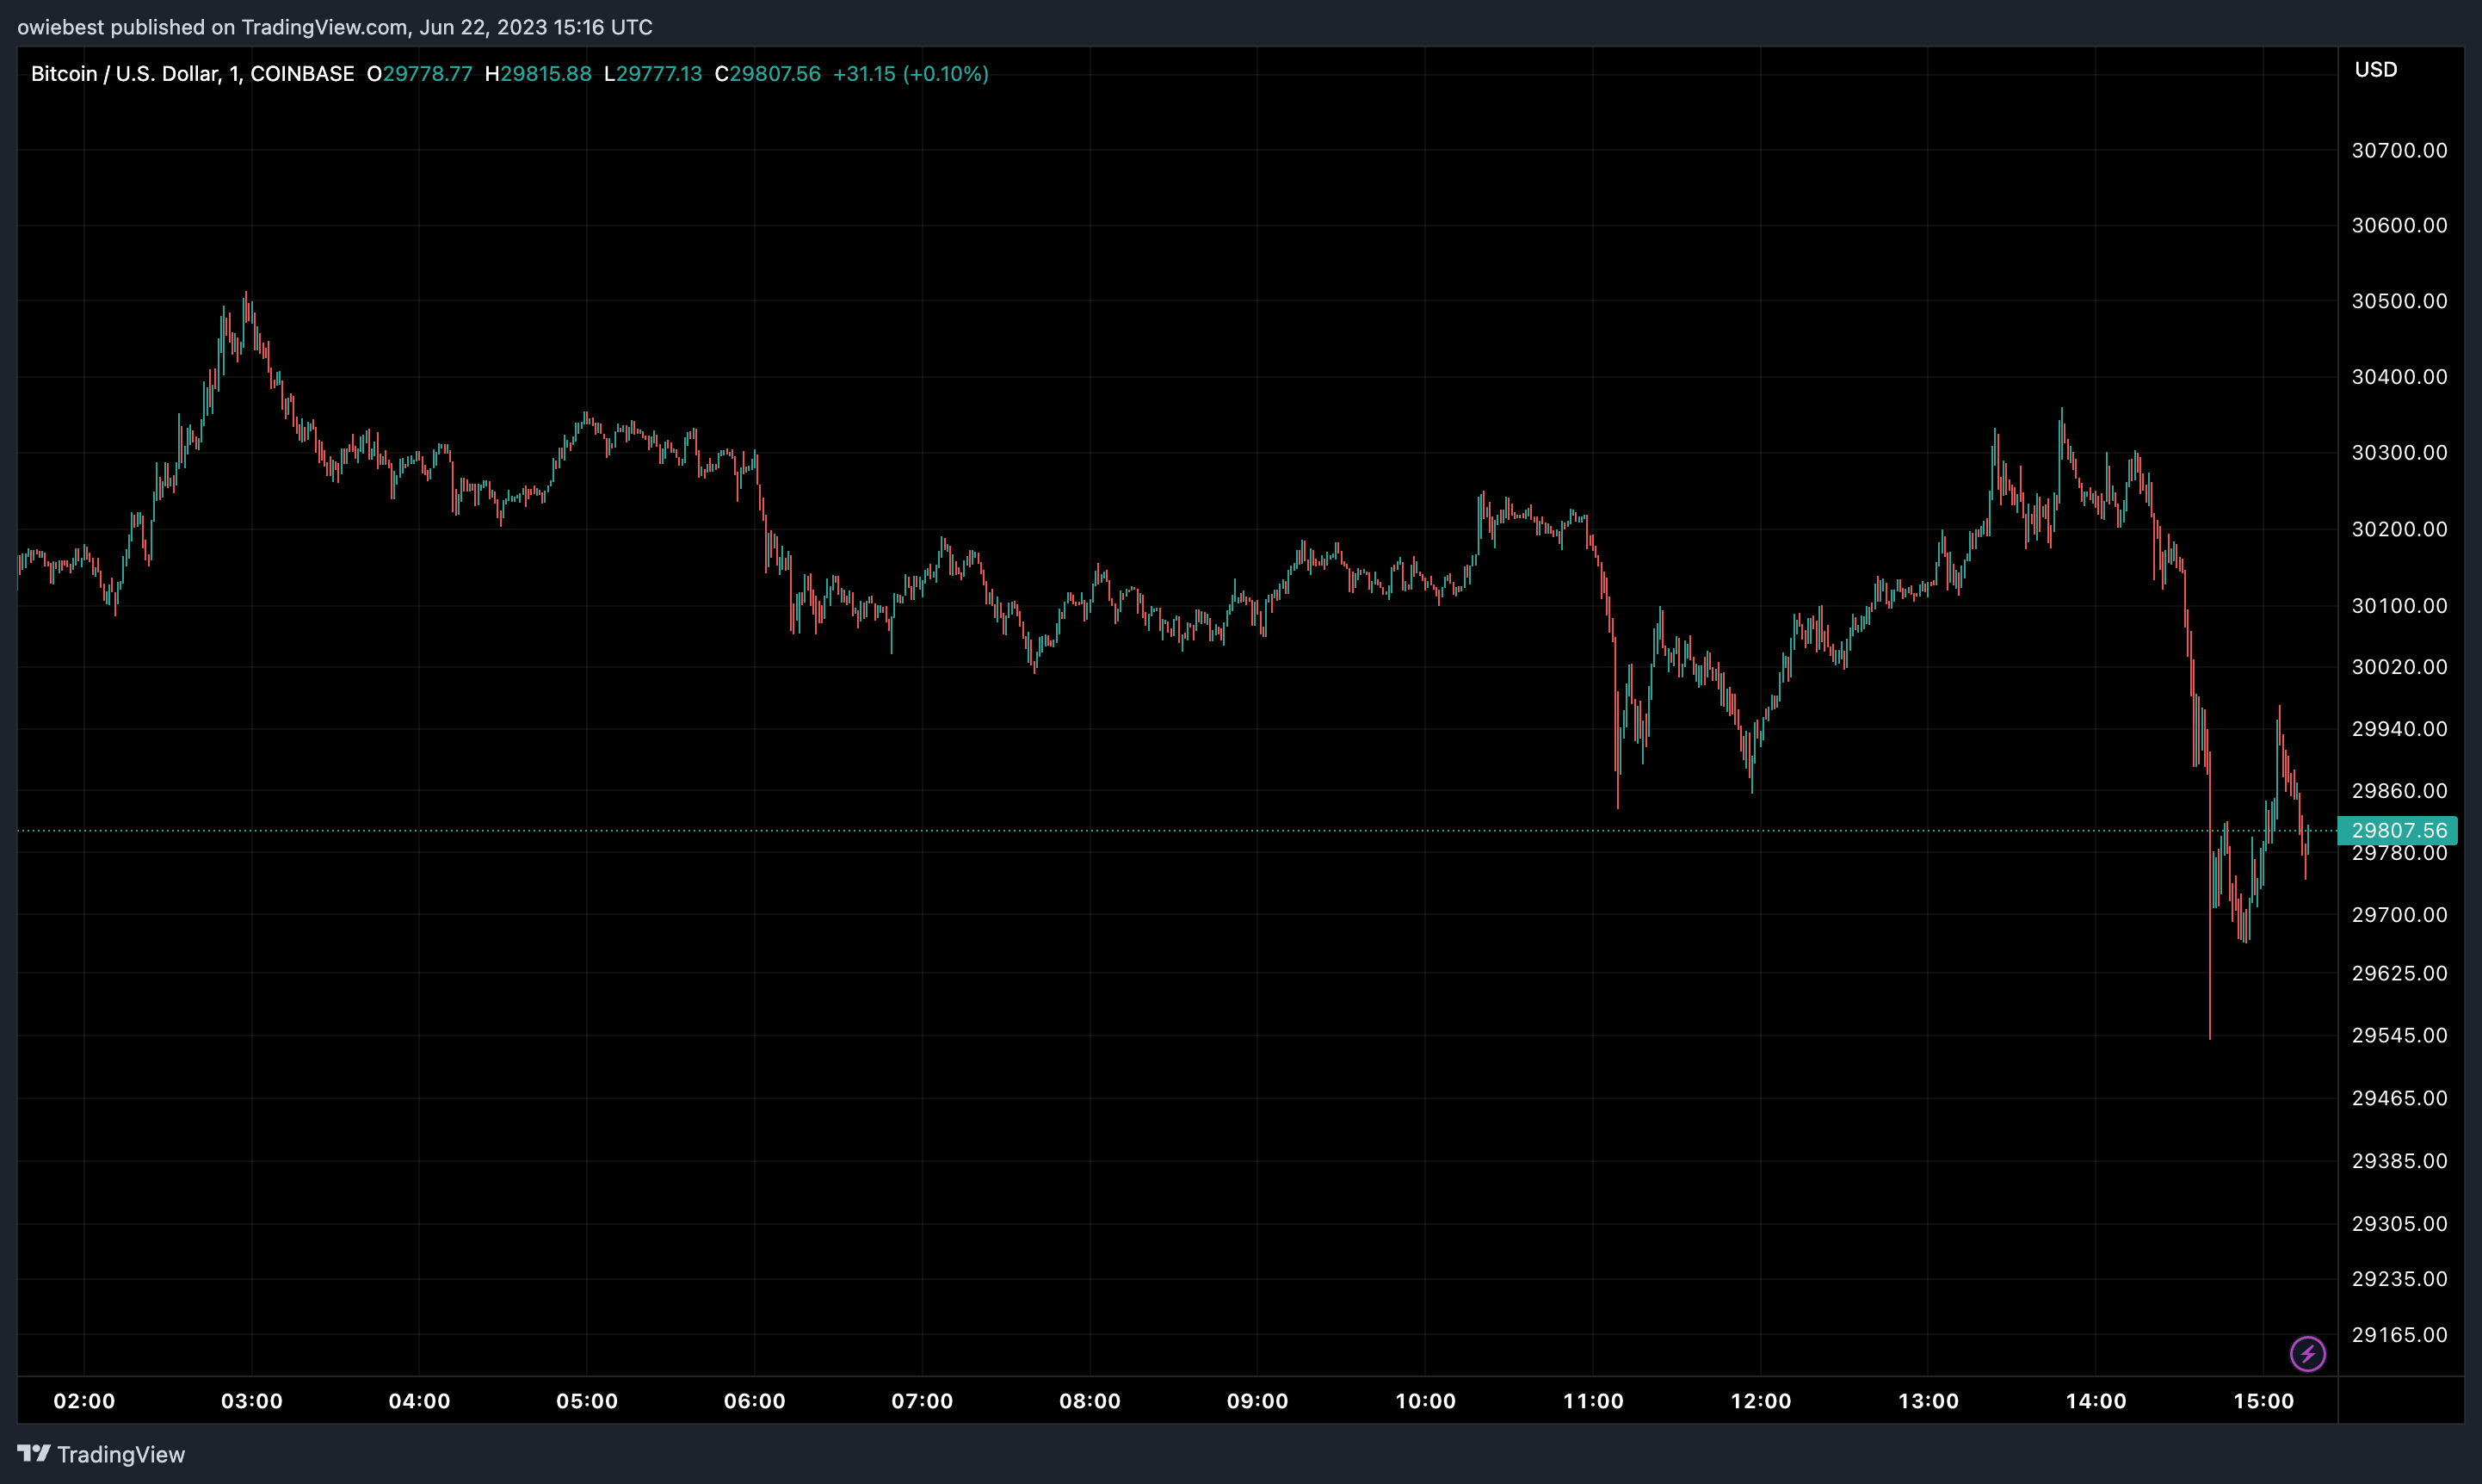Viewport: 2482px width, 1484px height.
Task: Click the 08:00 time axis label
Action: [1090, 1401]
